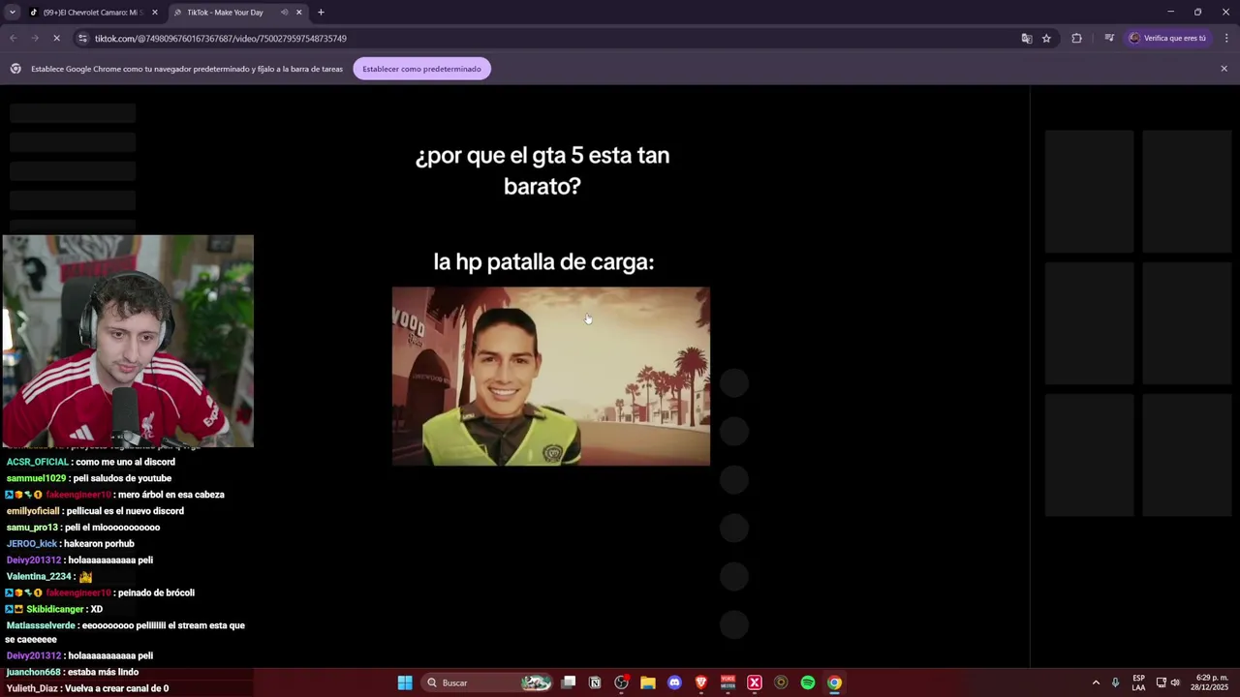Open the tab search dropdown arrow
This screenshot has width=1240, height=697.
pyautogui.click(x=12, y=13)
